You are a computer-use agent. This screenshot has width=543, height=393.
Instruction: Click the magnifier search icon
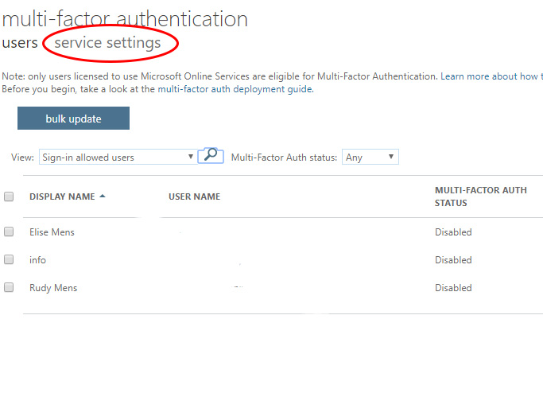point(211,156)
